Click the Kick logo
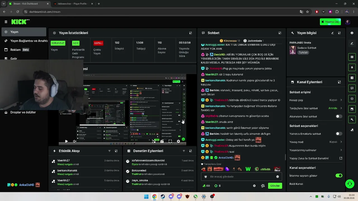Viewport: 358px width, 201px height. [x=20, y=22]
